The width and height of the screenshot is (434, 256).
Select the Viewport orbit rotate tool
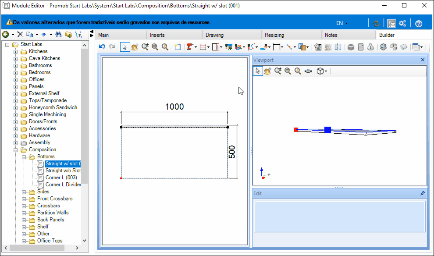pos(308,71)
